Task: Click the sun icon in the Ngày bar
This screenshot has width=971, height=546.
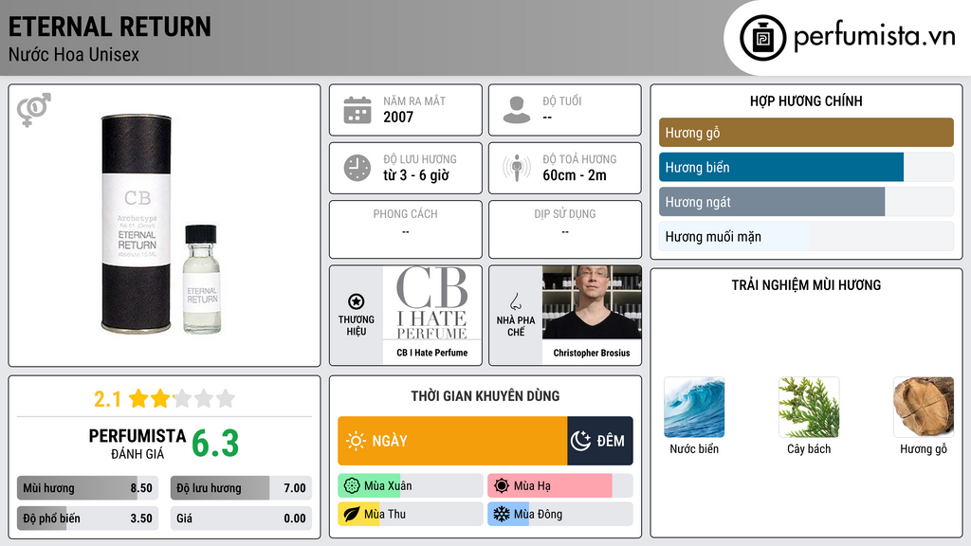Action: [x=356, y=441]
